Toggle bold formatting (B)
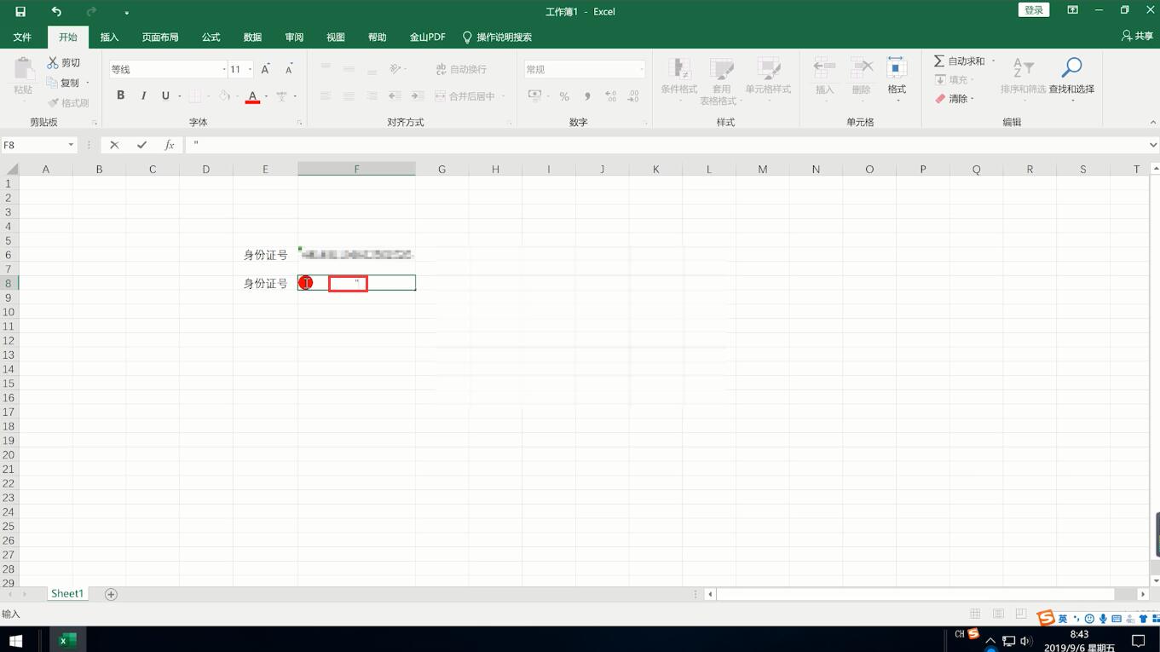The width and height of the screenshot is (1160, 652). [x=121, y=95]
